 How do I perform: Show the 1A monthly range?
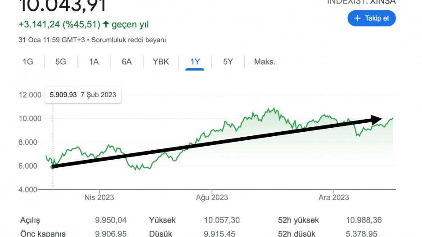click(x=94, y=62)
